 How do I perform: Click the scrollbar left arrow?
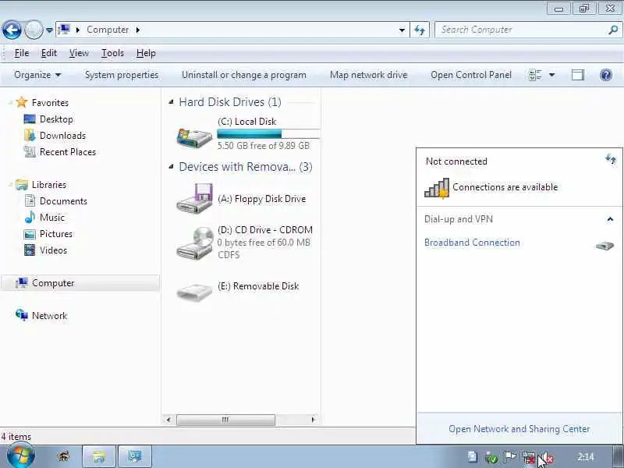click(168, 420)
